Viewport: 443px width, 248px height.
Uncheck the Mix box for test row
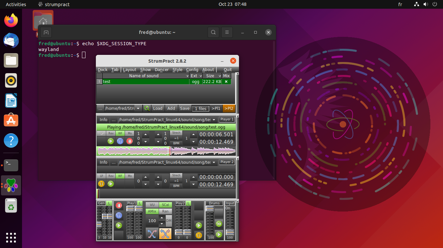click(226, 82)
